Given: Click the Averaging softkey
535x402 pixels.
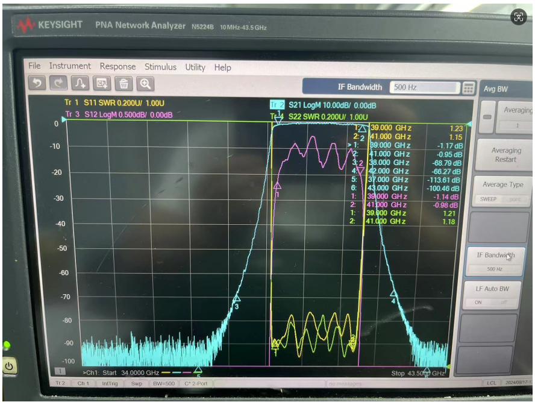Looking at the screenshot, I should point(514,117).
